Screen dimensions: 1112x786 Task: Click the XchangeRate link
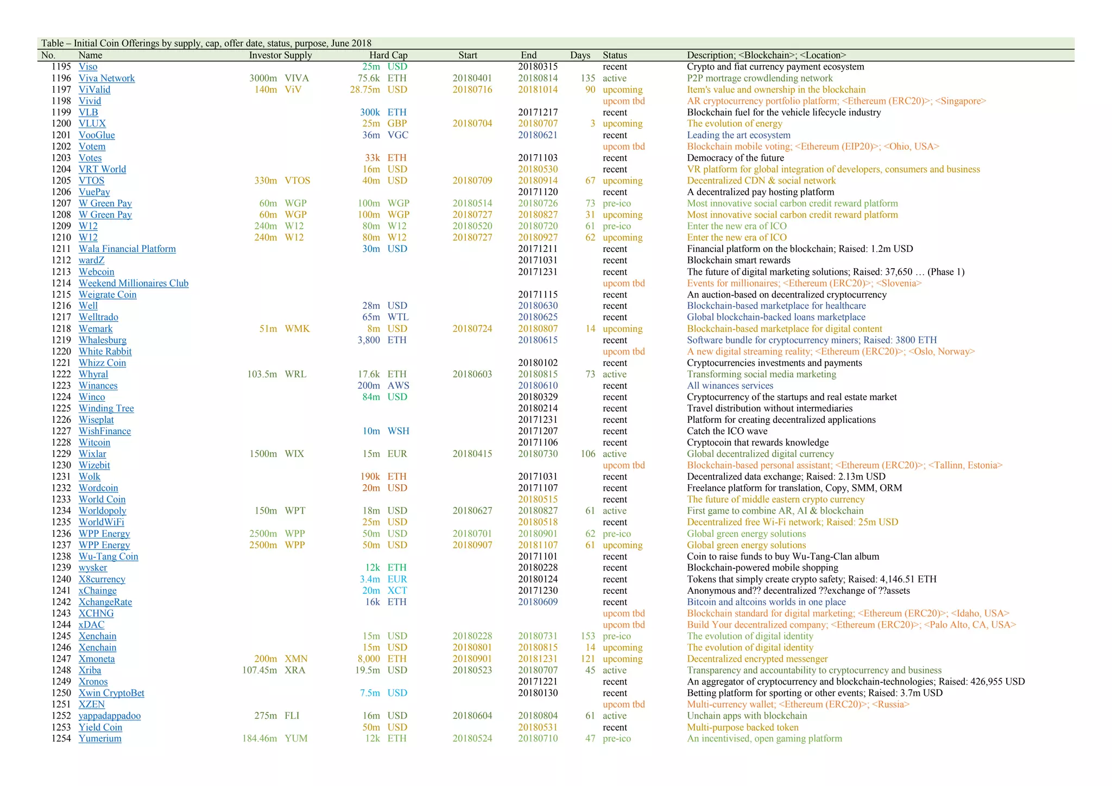[105, 602]
